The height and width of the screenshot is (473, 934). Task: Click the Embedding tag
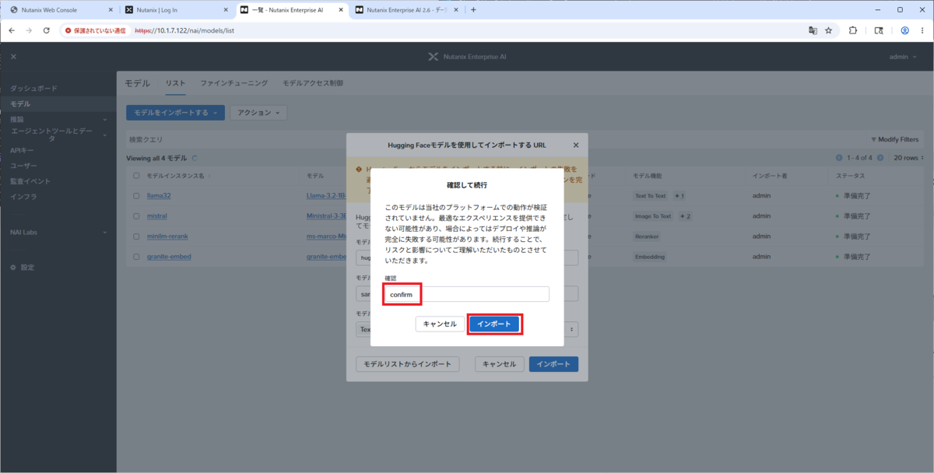point(650,256)
